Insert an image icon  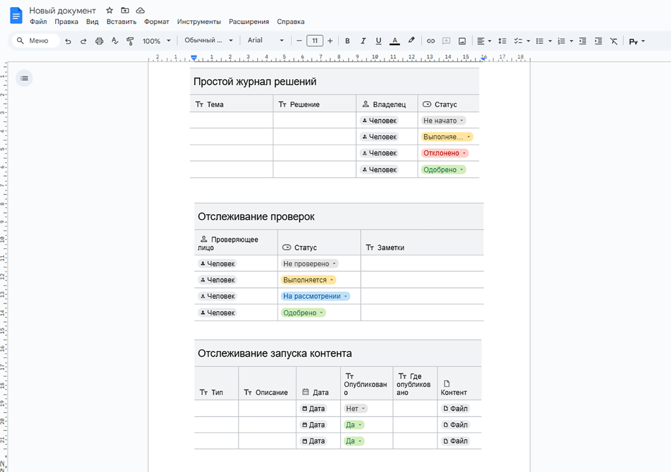click(x=462, y=41)
